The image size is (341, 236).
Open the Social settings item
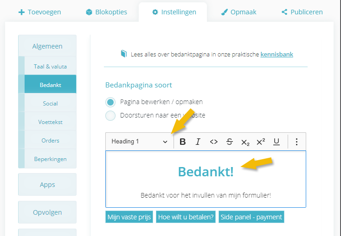point(50,104)
